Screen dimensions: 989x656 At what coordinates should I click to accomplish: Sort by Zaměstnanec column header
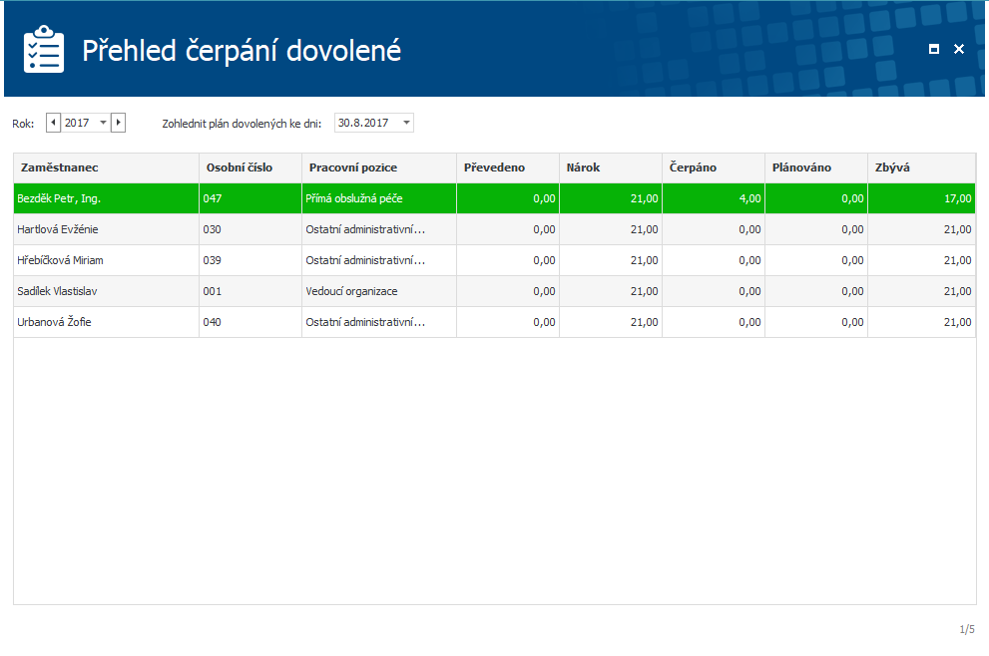[106, 167]
